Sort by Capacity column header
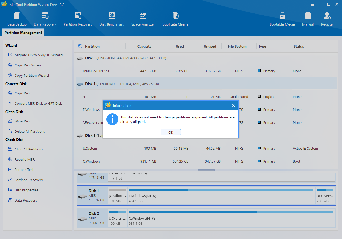Image resolution: width=342 pixels, height=239 pixels. [x=144, y=46]
